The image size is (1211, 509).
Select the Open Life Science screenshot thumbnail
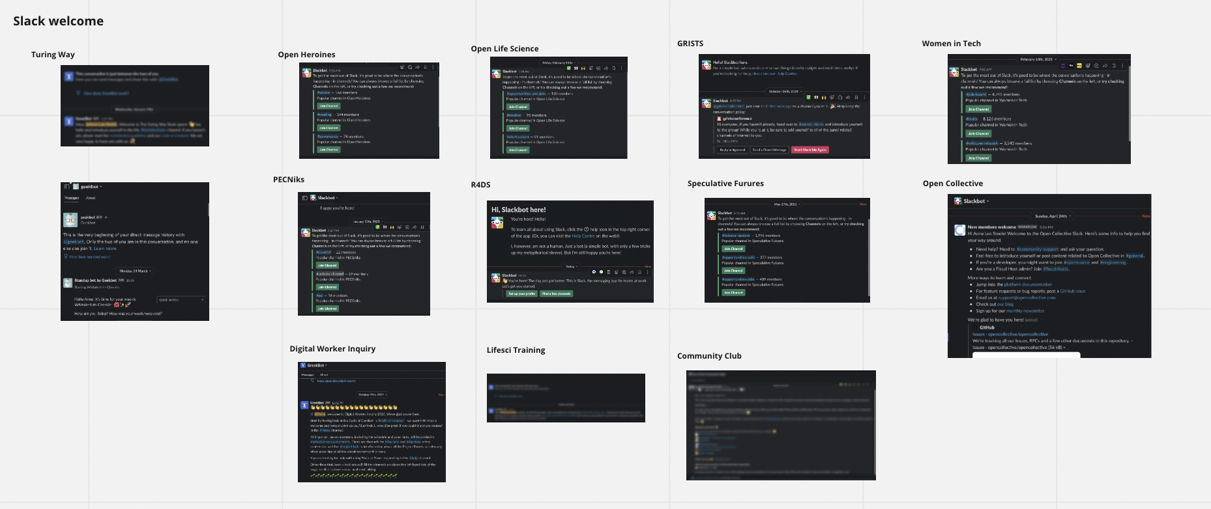pyautogui.click(x=559, y=107)
